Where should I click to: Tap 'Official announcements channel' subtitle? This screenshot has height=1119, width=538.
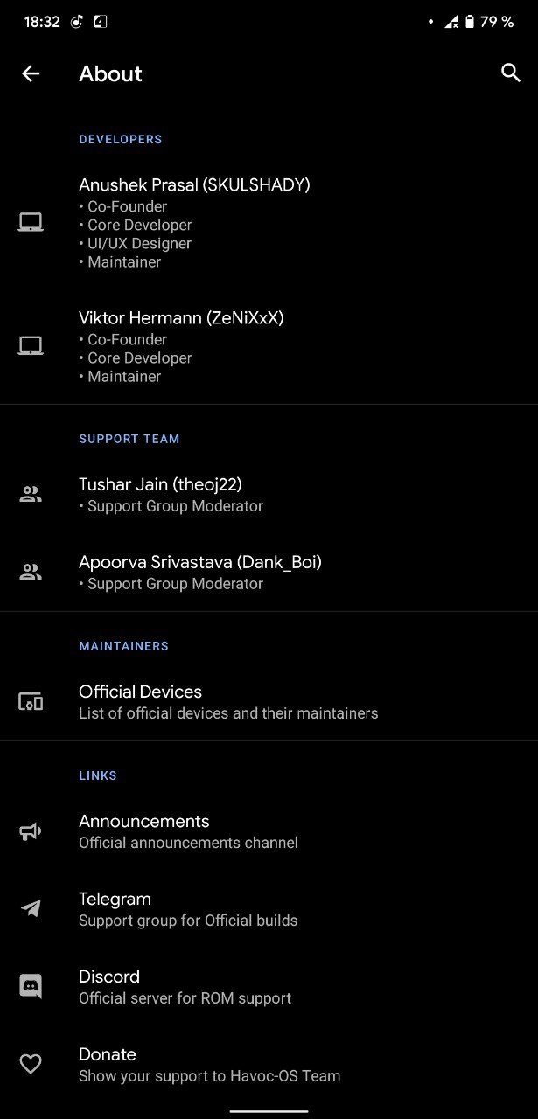click(188, 843)
